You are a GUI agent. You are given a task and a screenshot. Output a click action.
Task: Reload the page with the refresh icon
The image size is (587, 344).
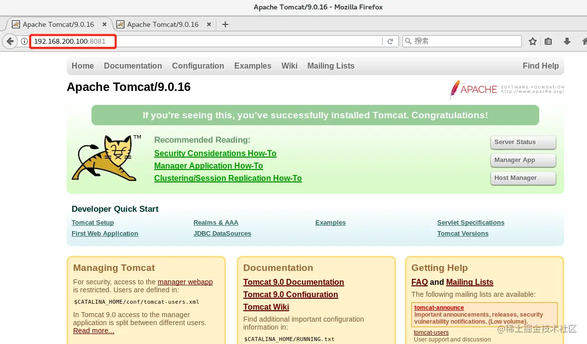click(x=390, y=41)
